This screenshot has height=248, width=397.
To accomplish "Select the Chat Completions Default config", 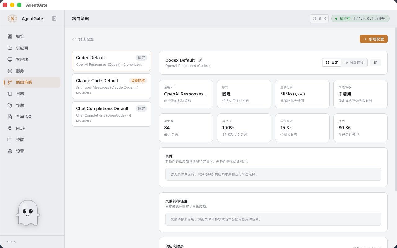I will click(112, 114).
